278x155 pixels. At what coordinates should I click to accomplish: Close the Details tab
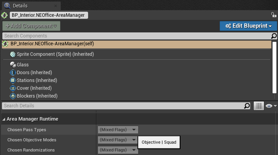56,6
